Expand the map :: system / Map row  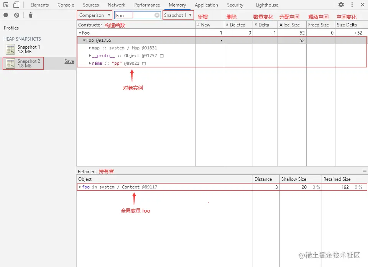[90, 48]
